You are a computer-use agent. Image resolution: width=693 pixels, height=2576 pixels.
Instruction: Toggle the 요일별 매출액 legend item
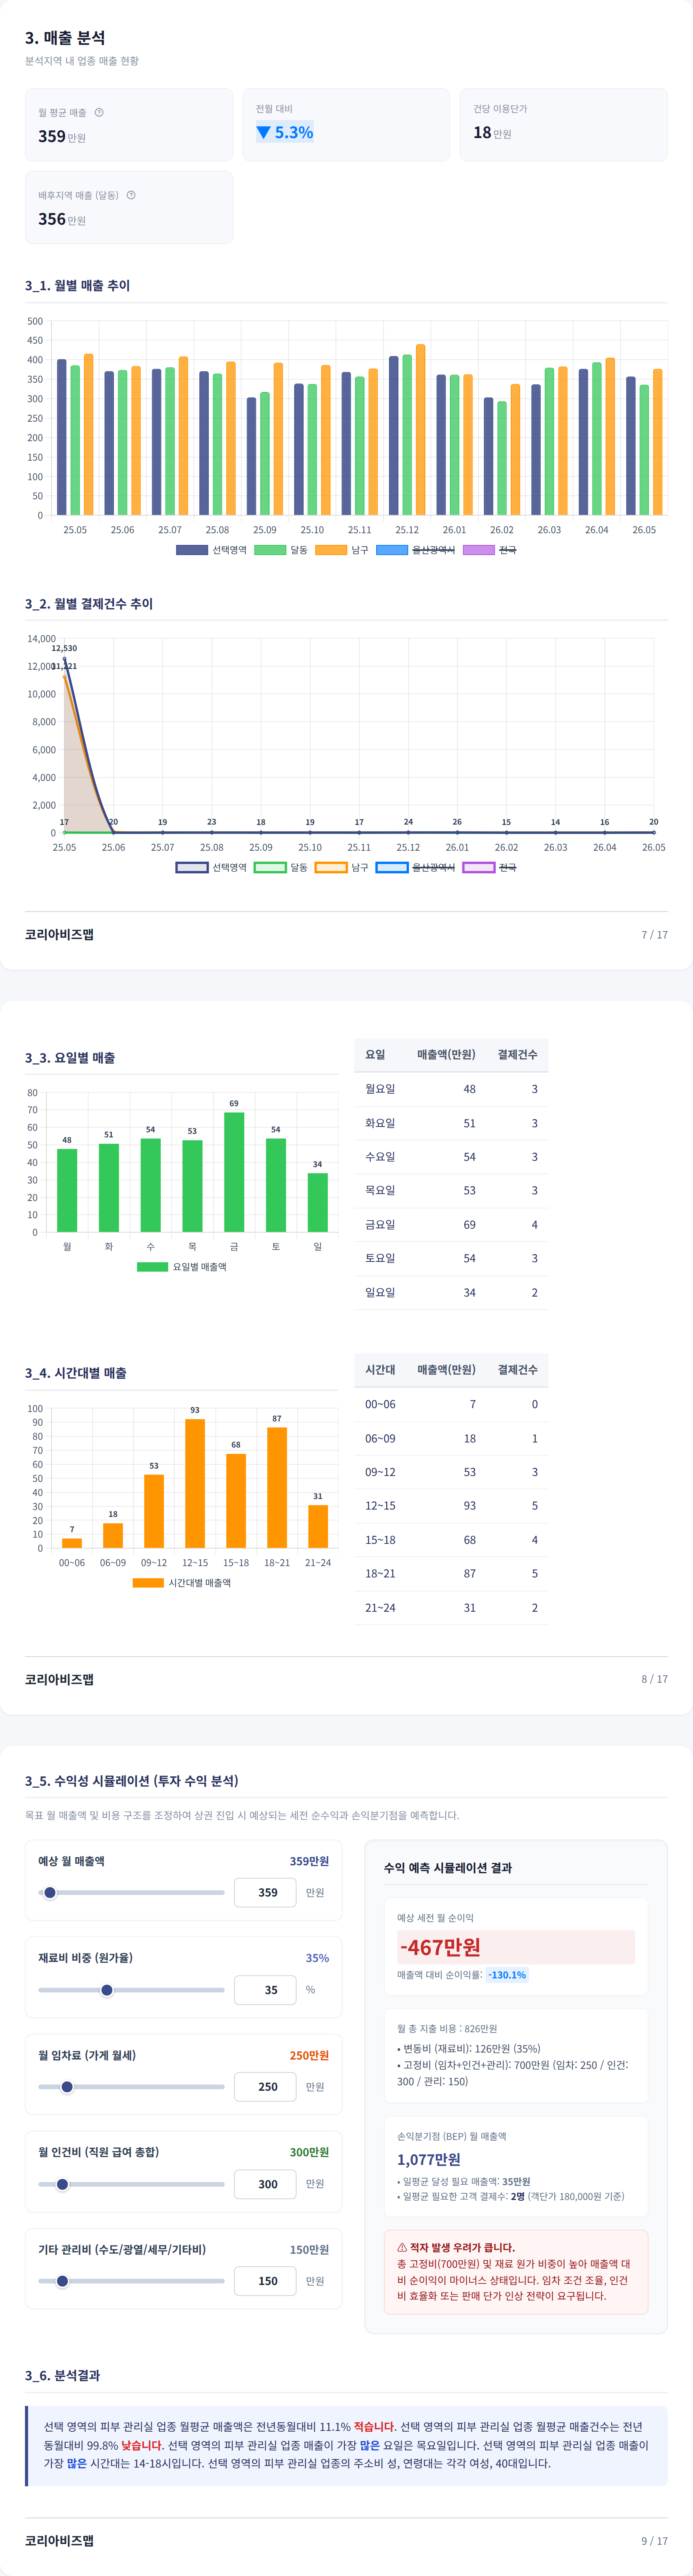click(182, 1267)
